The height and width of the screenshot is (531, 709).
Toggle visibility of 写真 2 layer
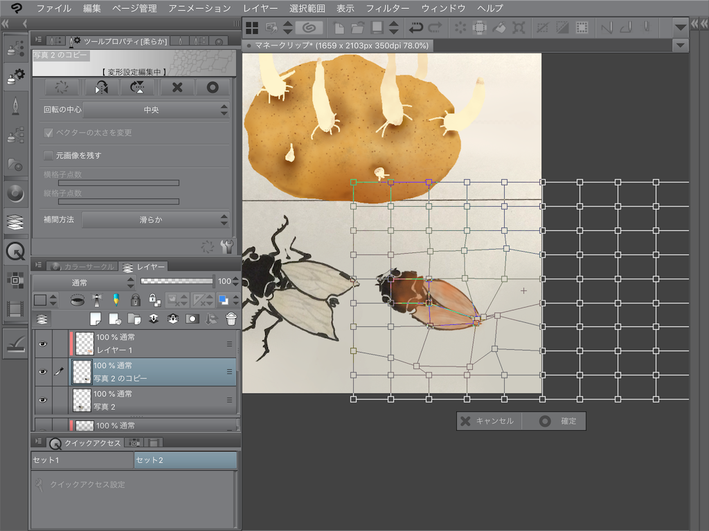pyautogui.click(x=43, y=400)
